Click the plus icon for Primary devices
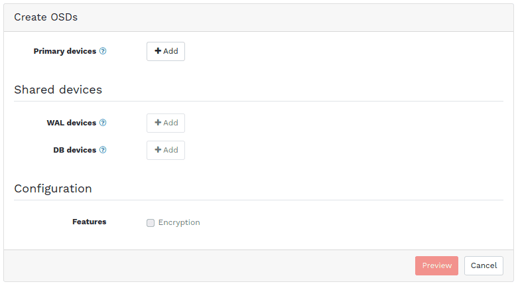This screenshot has height=286, width=518. click(158, 51)
